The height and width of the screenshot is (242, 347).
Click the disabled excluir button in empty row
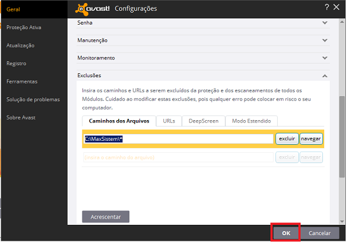pos(287,157)
